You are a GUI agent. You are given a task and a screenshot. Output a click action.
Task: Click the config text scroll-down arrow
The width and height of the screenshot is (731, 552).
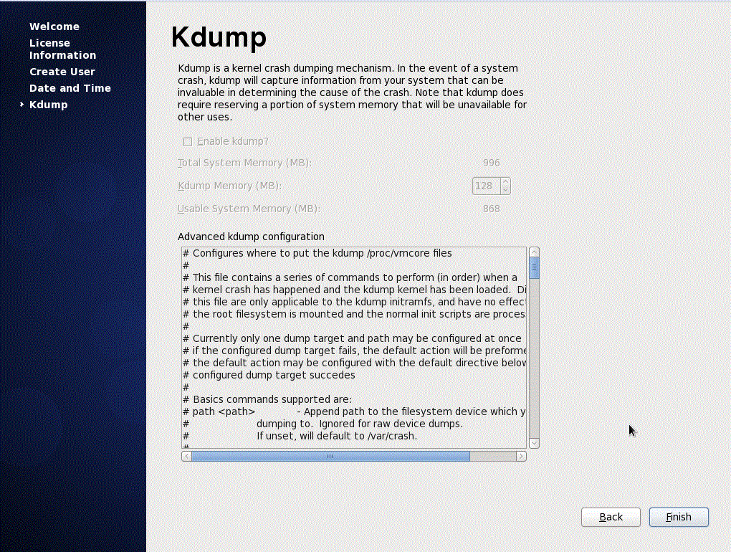(x=533, y=442)
